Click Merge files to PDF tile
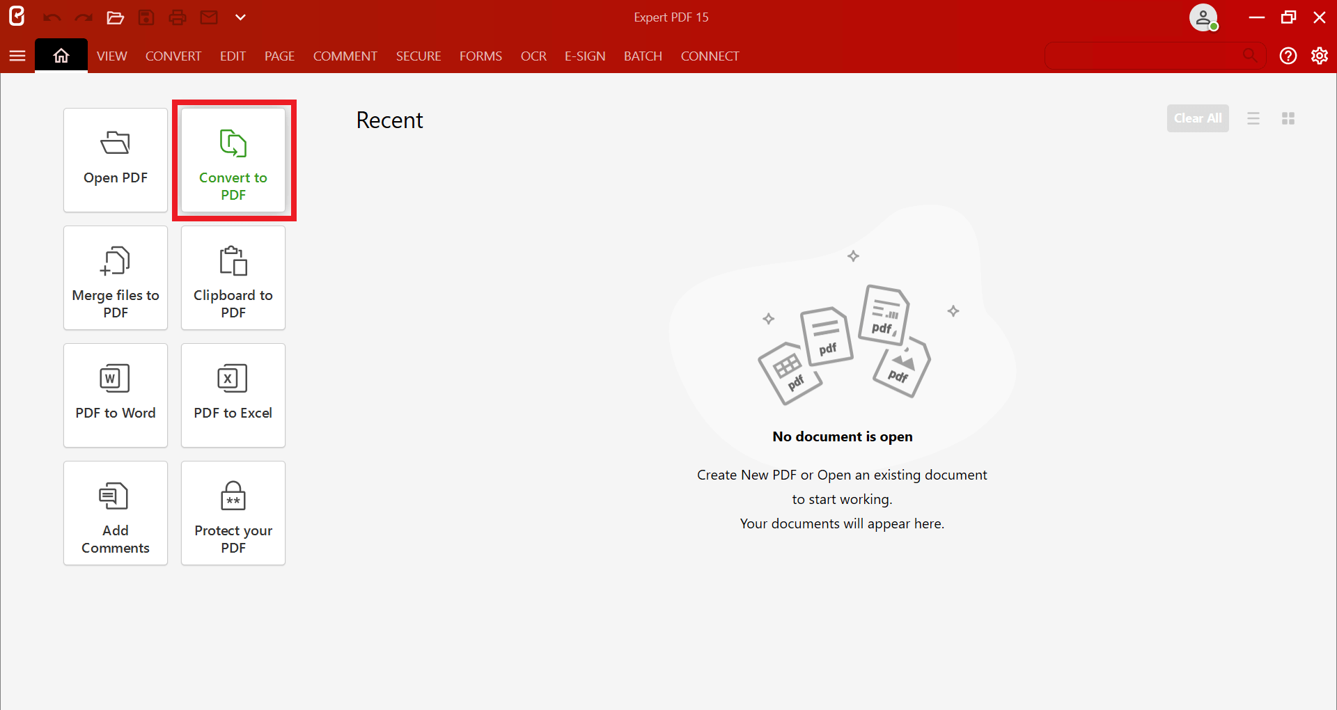The width and height of the screenshot is (1337, 710). coord(116,278)
